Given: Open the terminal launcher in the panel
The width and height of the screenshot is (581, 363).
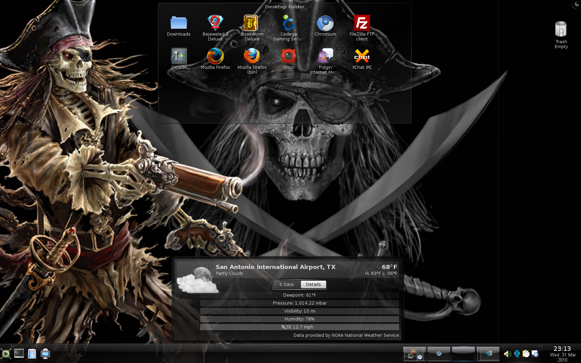Looking at the screenshot, I should 19,353.
